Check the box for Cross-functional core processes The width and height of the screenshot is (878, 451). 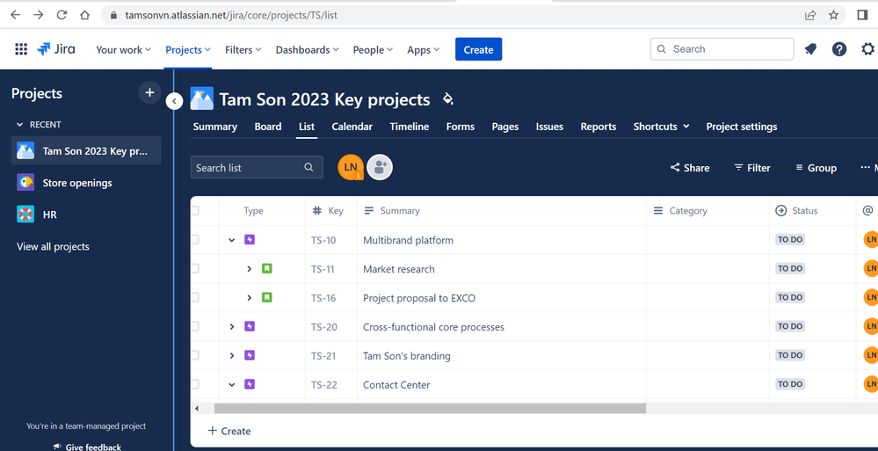tap(195, 326)
